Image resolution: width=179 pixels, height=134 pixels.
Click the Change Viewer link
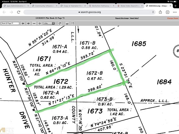[173, 18]
